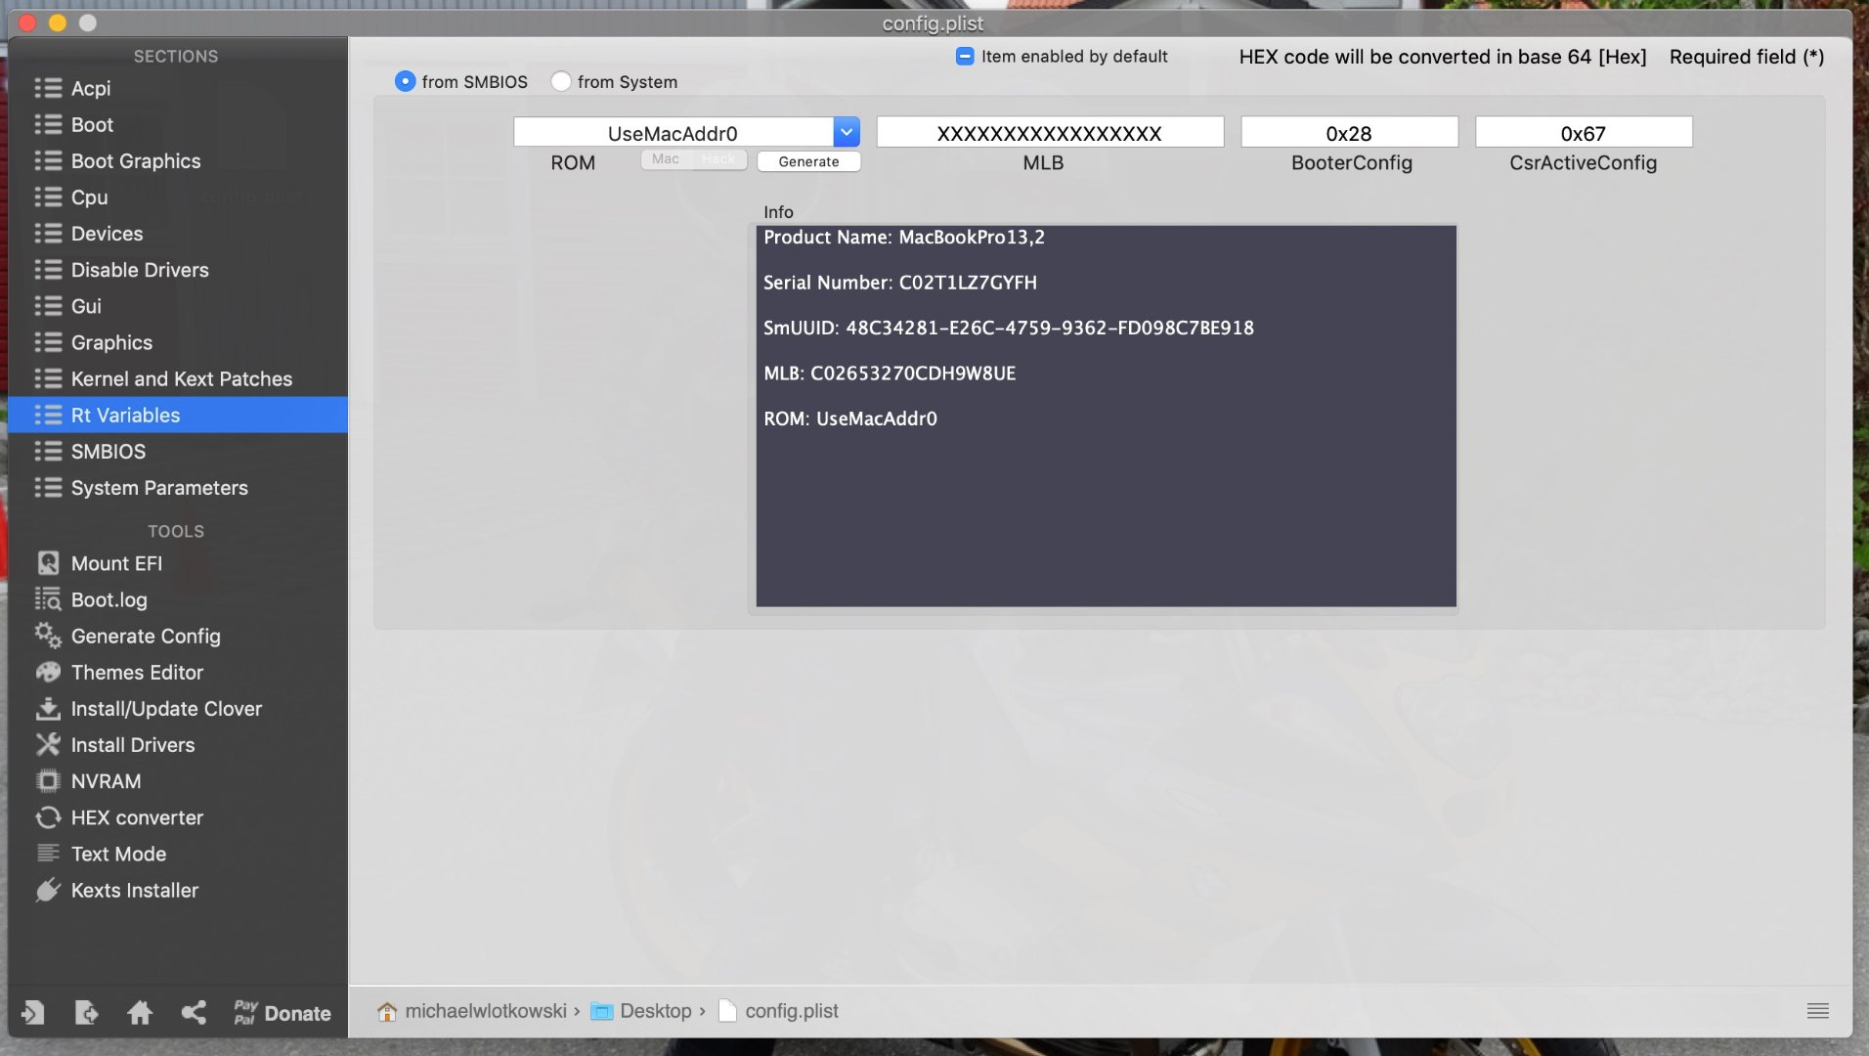Viewport: 1869px width, 1056px height.
Task: Open the Mount EFI tool icon
Action: click(48, 563)
